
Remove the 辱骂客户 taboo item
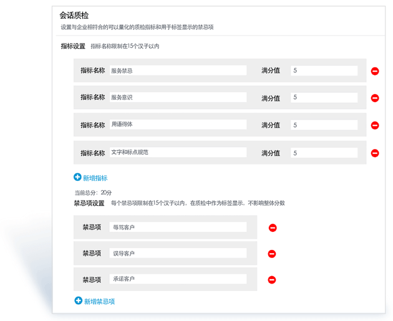point(272,228)
